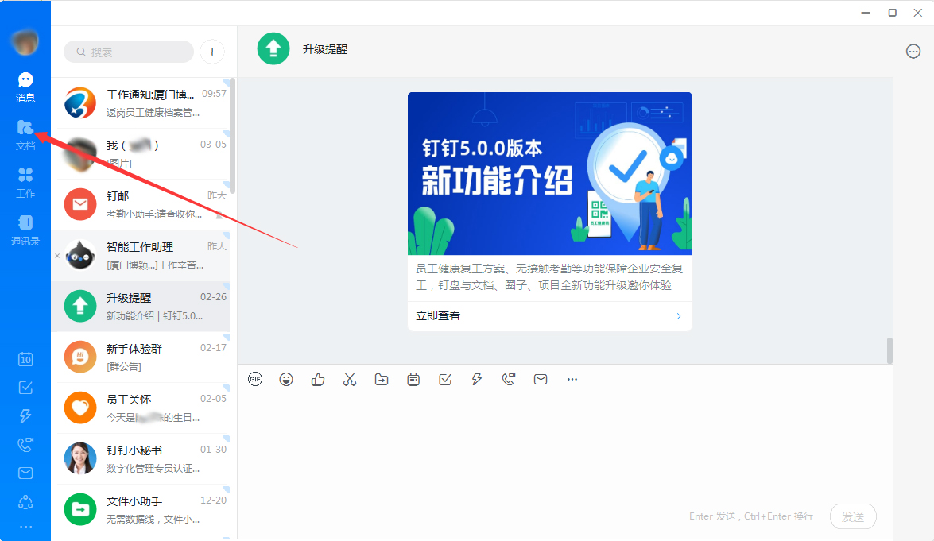
Task: Open chat settings via the ellipsis menu
Action: click(x=913, y=51)
